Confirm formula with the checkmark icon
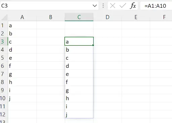Image resolution: width=172 pixels, height=123 pixels. [123, 6]
